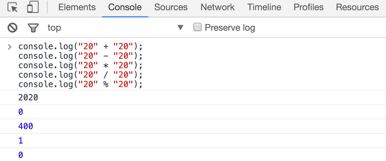Image resolution: width=386 pixels, height=161 pixels.
Task: Click the Preserve log label text
Action: tap(230, 28)
